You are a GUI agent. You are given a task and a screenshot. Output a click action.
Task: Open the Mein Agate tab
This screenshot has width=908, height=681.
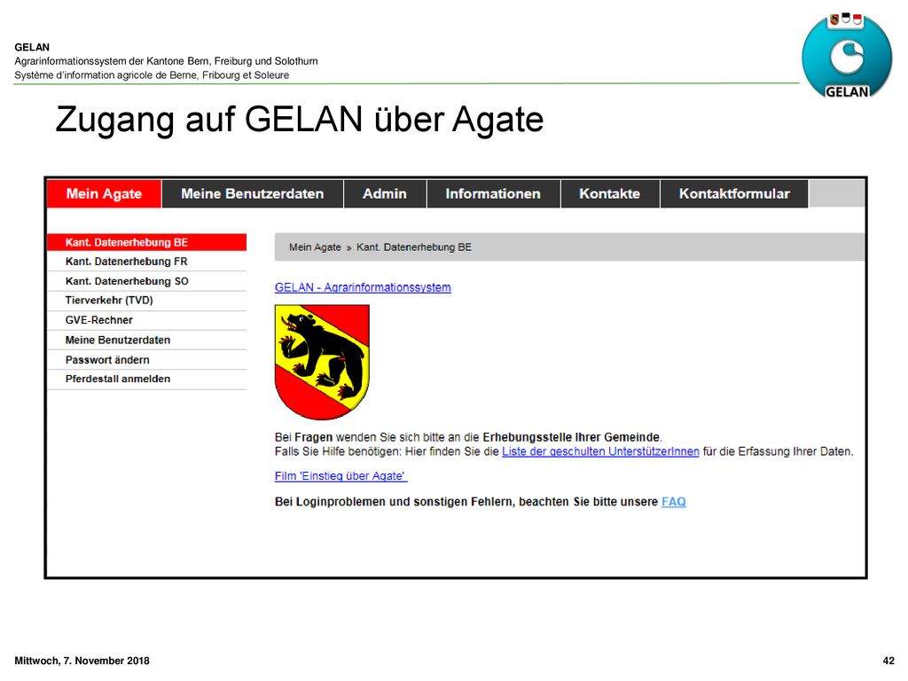tap(105, 193)
